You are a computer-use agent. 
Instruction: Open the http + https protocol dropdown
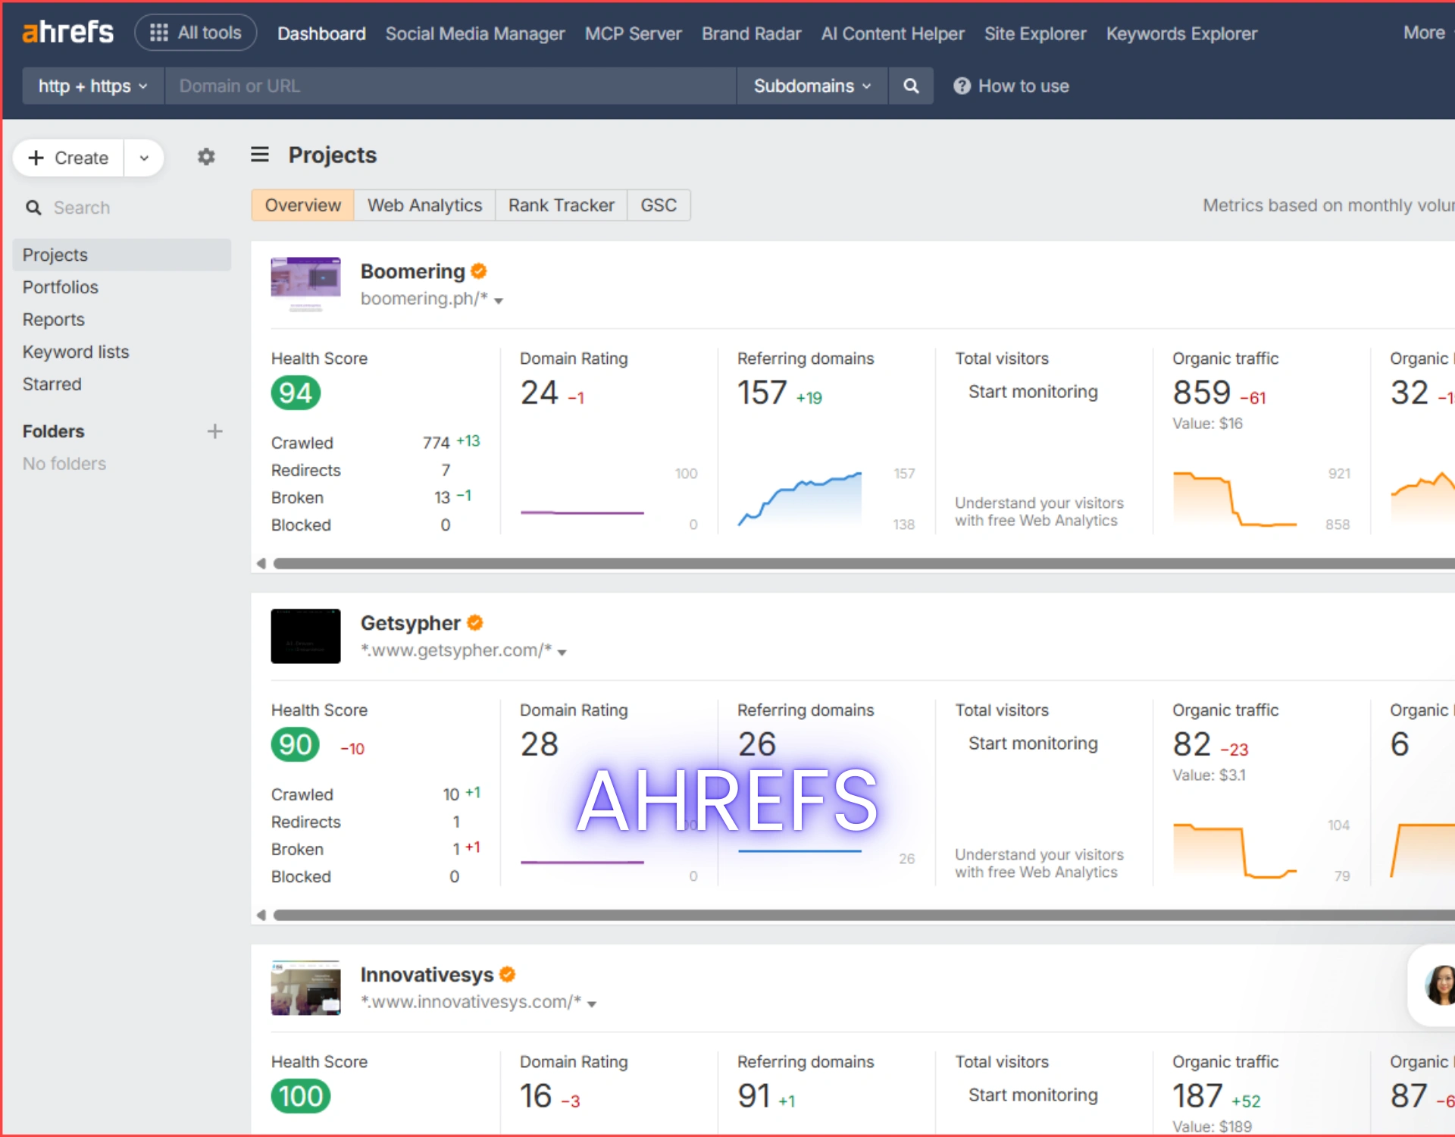92,86
